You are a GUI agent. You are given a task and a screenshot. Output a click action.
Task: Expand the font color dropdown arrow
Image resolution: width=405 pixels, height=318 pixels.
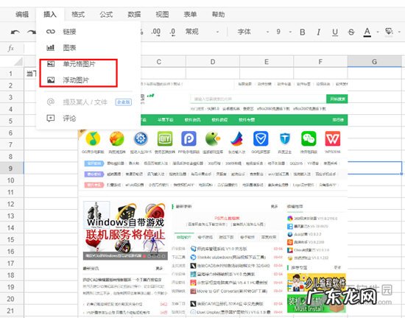pyautogui.click(x=378, y=32)
